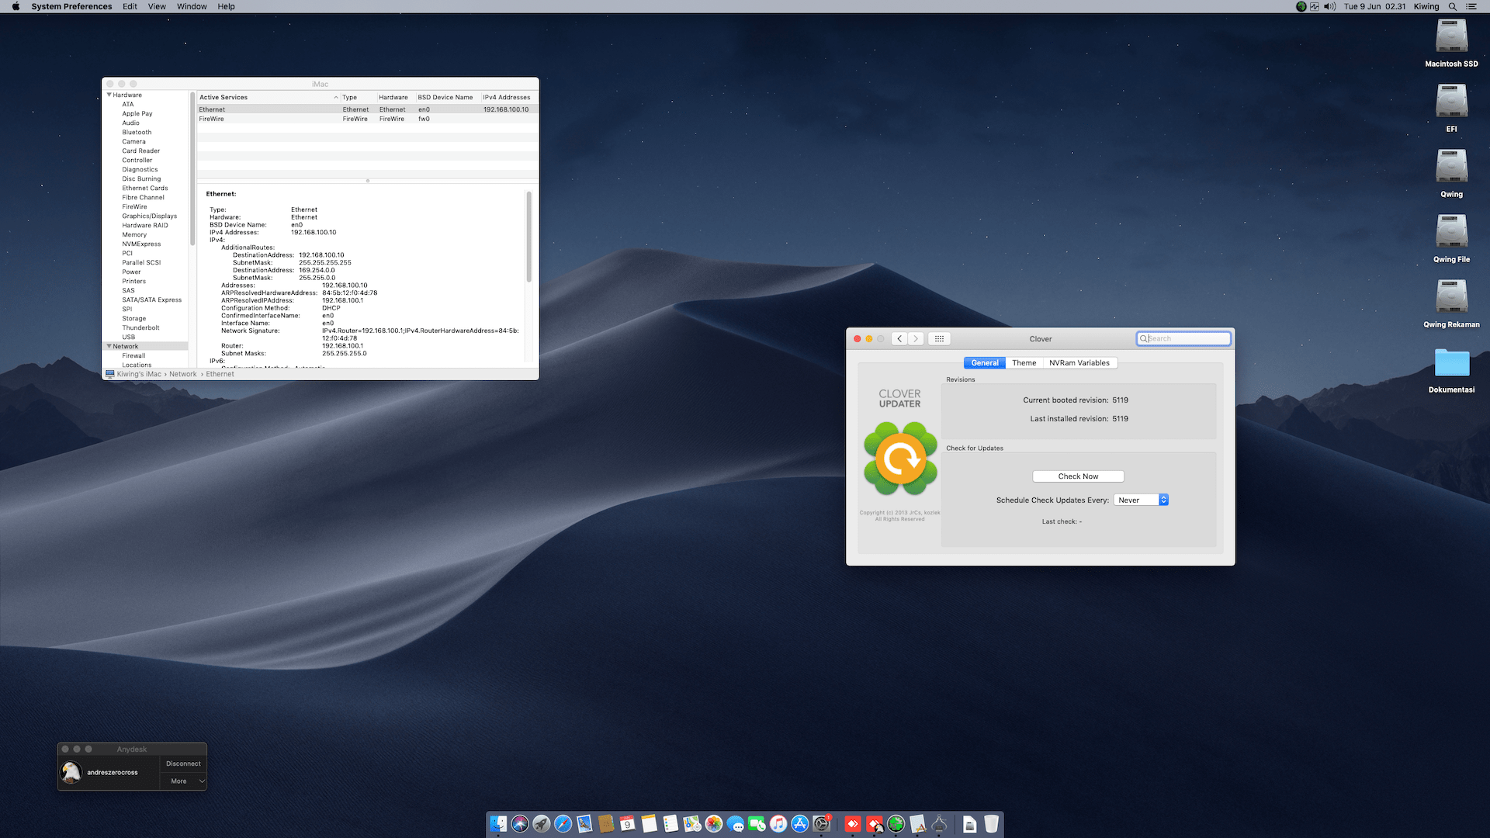Select Firewall under Network
Screen dimensions: 1490x838
click(x=133, y=355)
